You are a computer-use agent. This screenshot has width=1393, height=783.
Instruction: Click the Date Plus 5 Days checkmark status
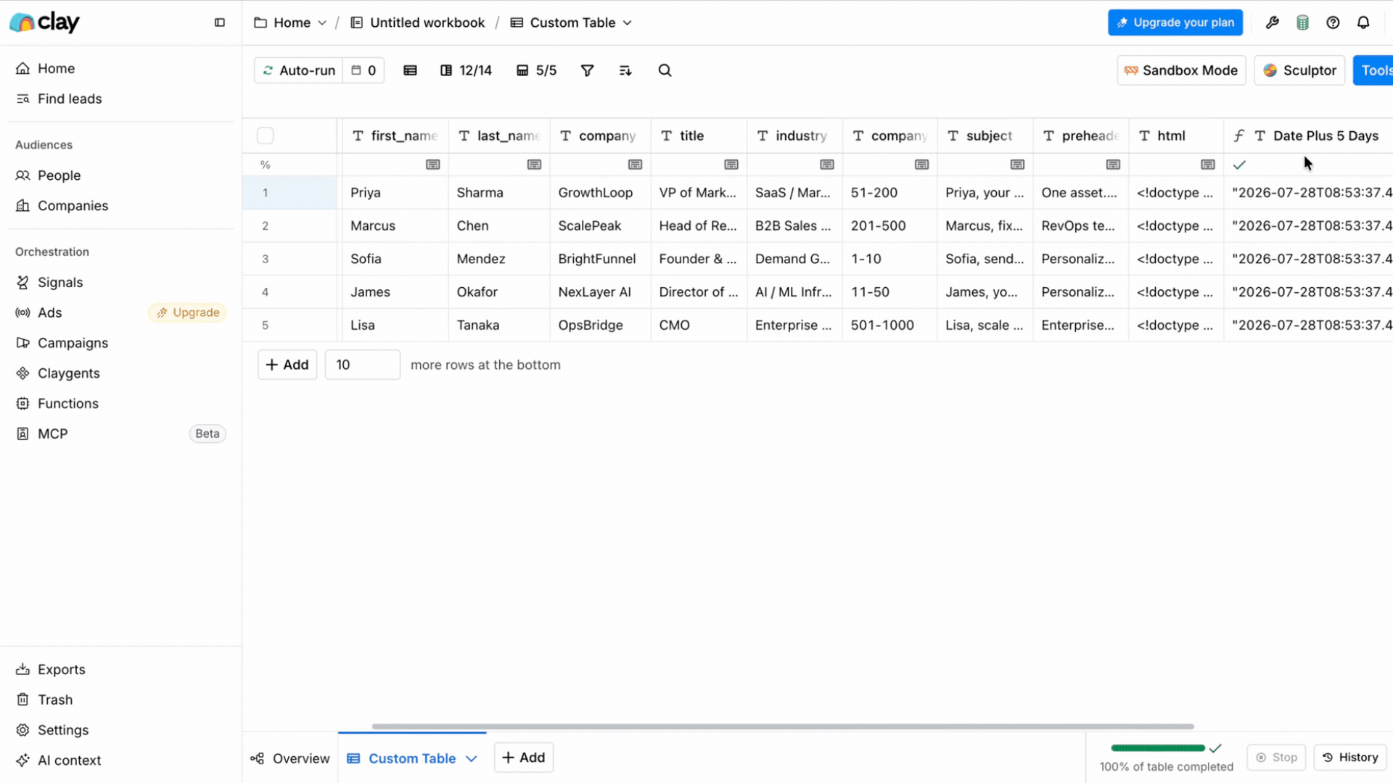[1239, 165]
